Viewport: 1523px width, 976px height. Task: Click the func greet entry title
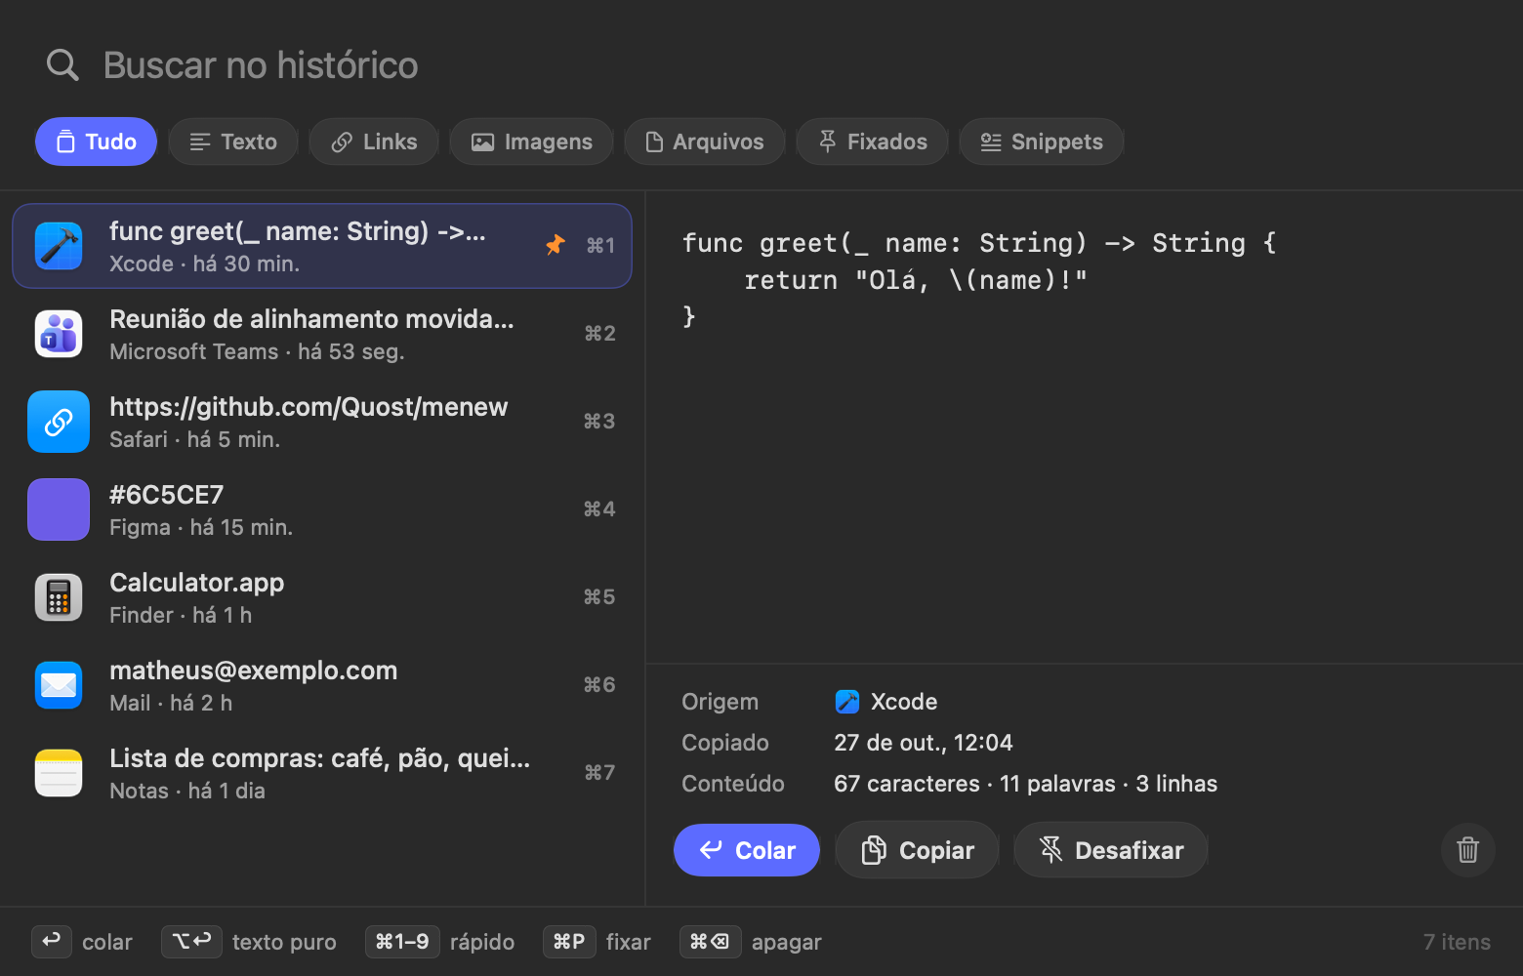(297, 231)
